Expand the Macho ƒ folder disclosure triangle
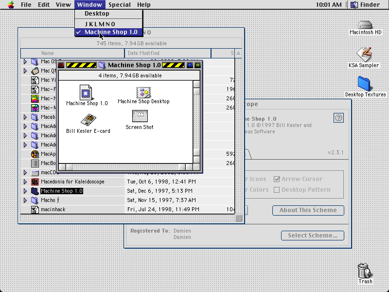The height and width of the screenshot is (292, 389). 25,200
